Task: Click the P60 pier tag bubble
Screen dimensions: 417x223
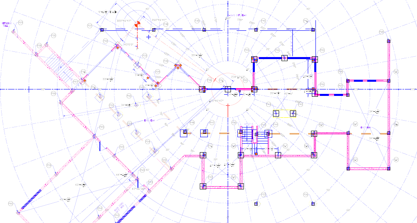Action: coord(11,204)
